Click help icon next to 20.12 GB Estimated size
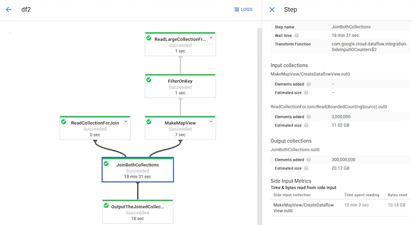412x225 pixels. pos(306,168)
